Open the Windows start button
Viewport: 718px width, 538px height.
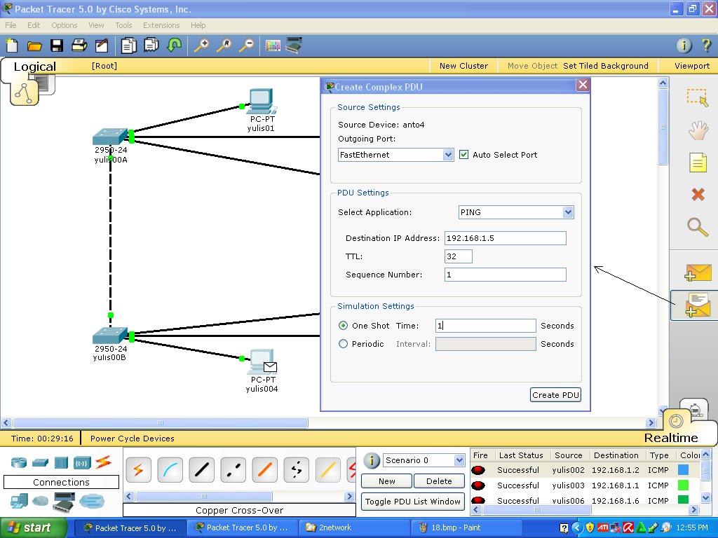(34, 528)
